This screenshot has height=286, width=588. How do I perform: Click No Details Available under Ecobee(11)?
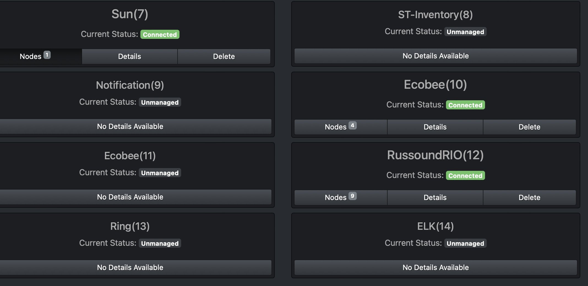[x=130, y=197]
